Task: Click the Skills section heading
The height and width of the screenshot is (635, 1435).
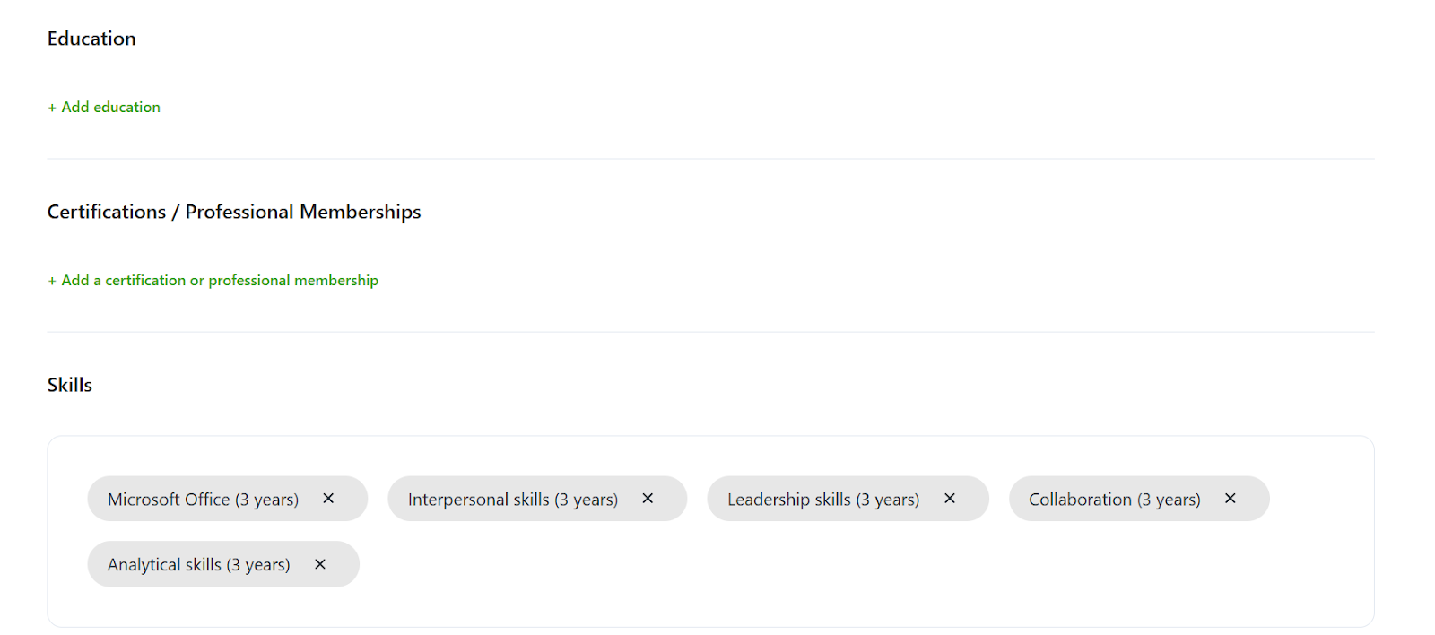Action: coord(70,385)
